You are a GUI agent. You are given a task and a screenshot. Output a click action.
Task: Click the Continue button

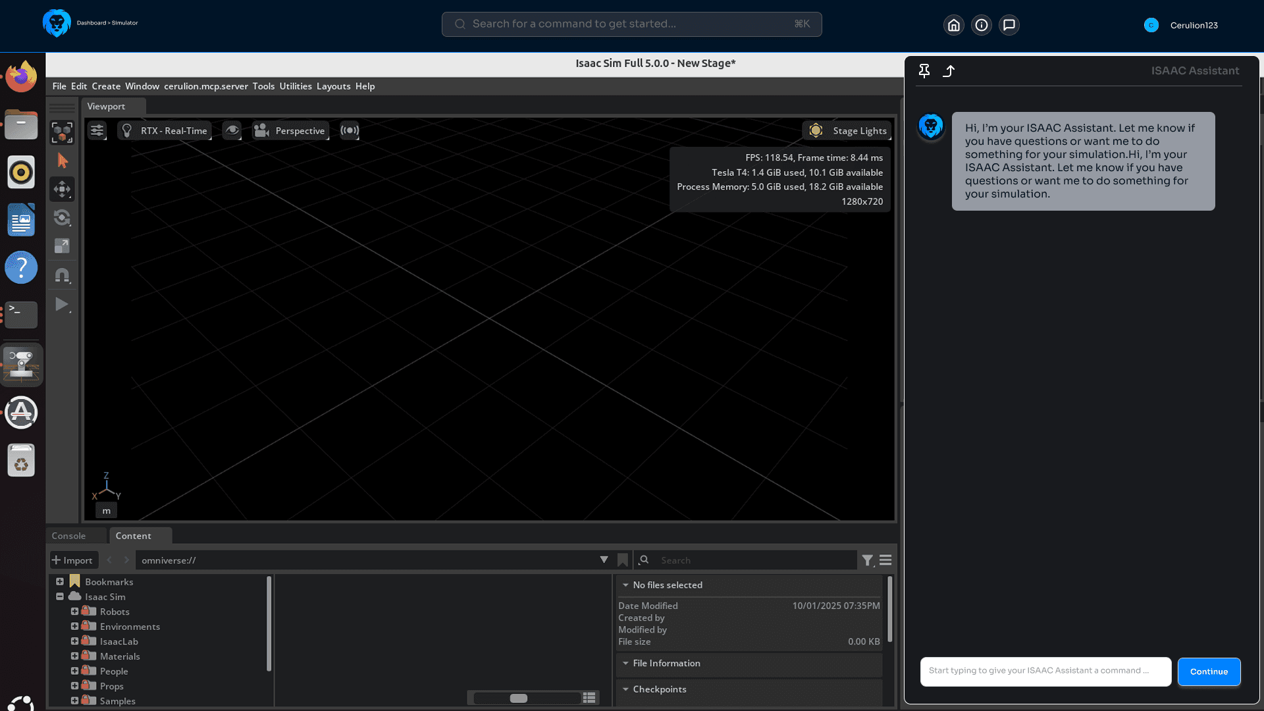[x=1209, y=671]
